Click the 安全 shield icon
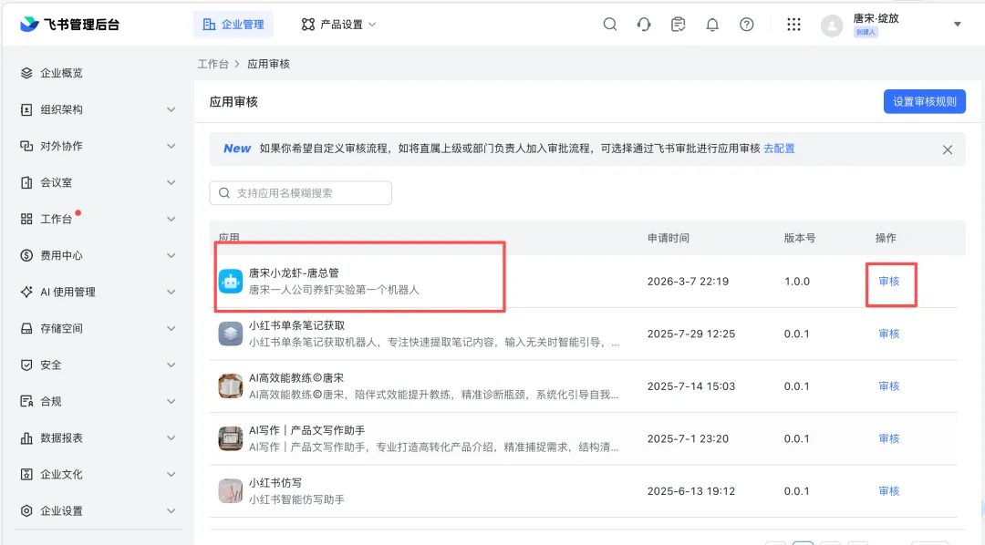985x545 pixels. [x=26, y=365]
